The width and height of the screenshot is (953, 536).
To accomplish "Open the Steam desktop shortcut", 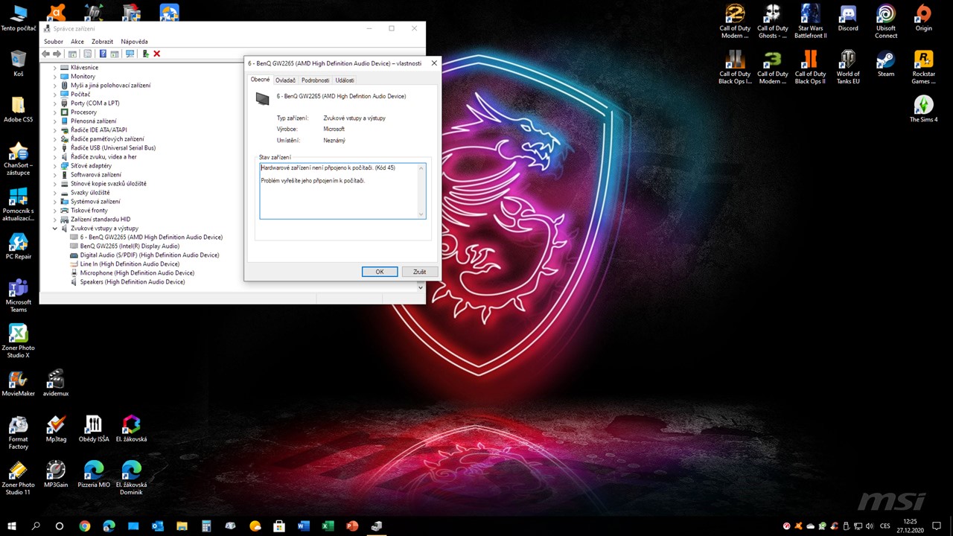I will point(885,64).
